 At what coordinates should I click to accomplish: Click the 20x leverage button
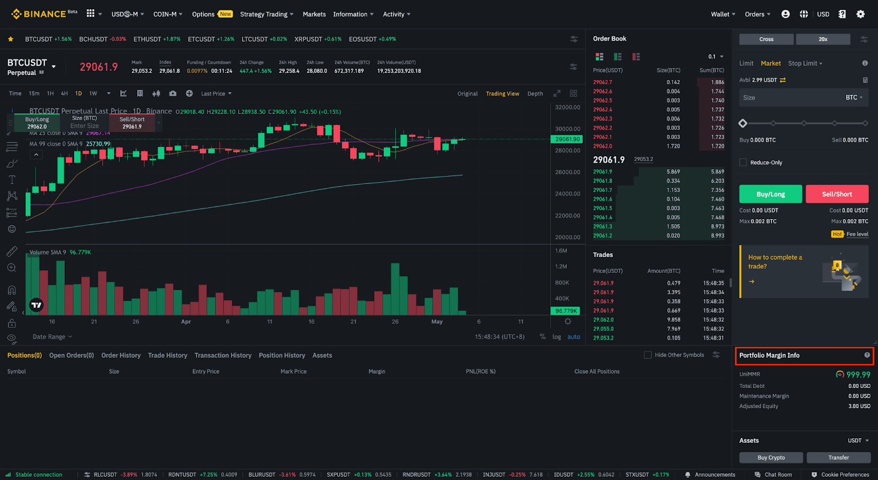pyautogui.click(x=823, y=39)
